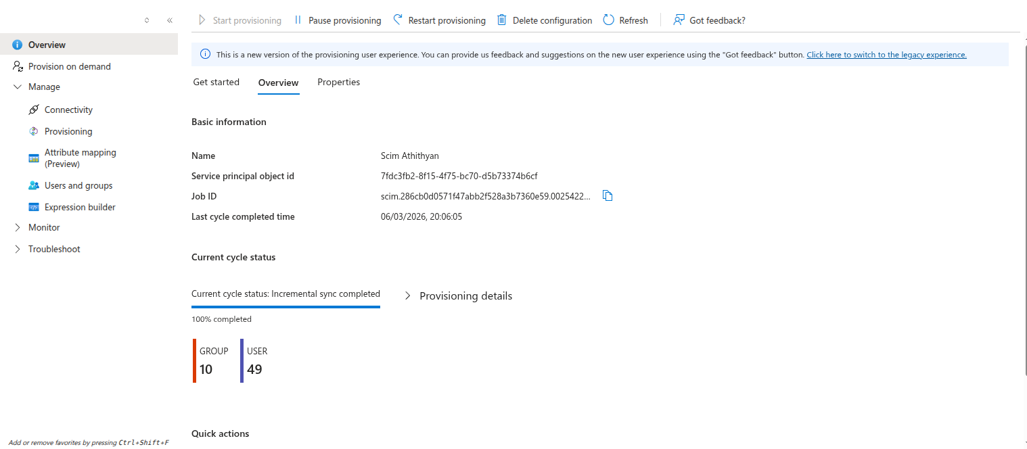
Task: Click the Job ID value text
Action: 486,196
